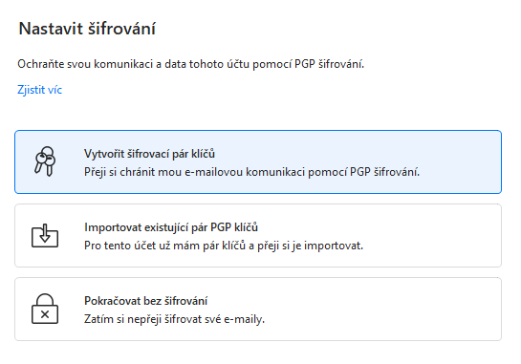521x364 pixels.
Task: Open the 'Zjistit víc' link
Action: click(39, 90)
